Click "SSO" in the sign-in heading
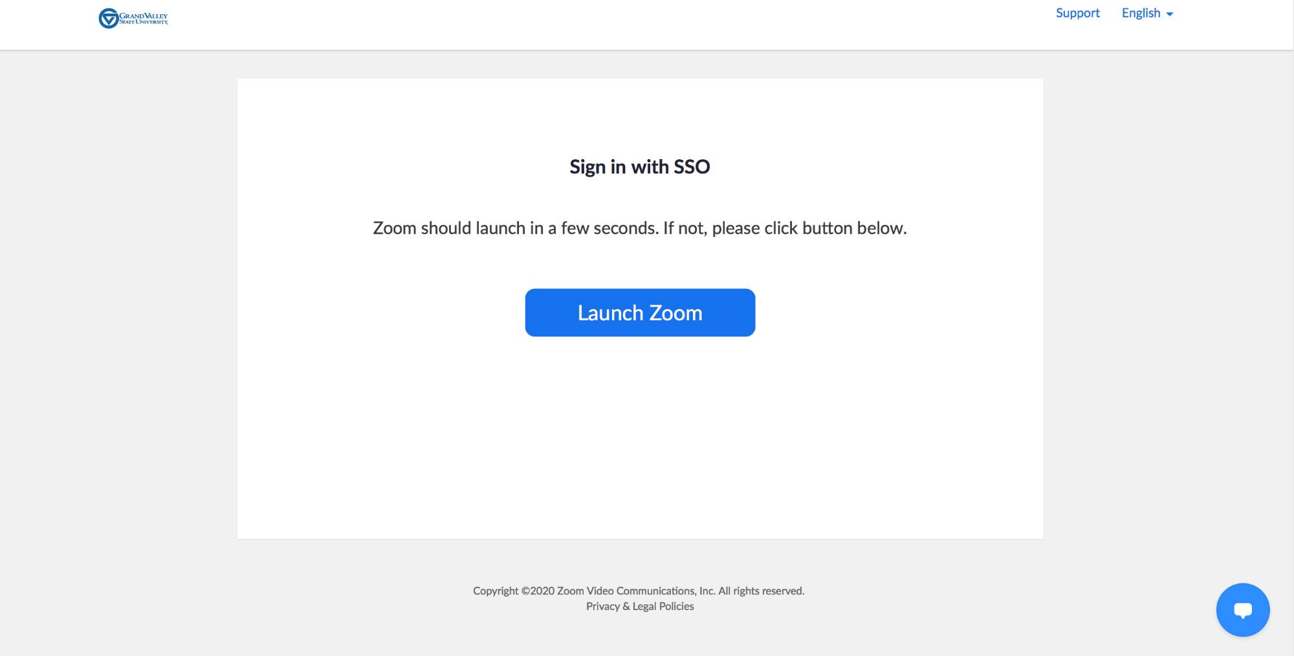 pyautogui.click(x=692, y=167)
